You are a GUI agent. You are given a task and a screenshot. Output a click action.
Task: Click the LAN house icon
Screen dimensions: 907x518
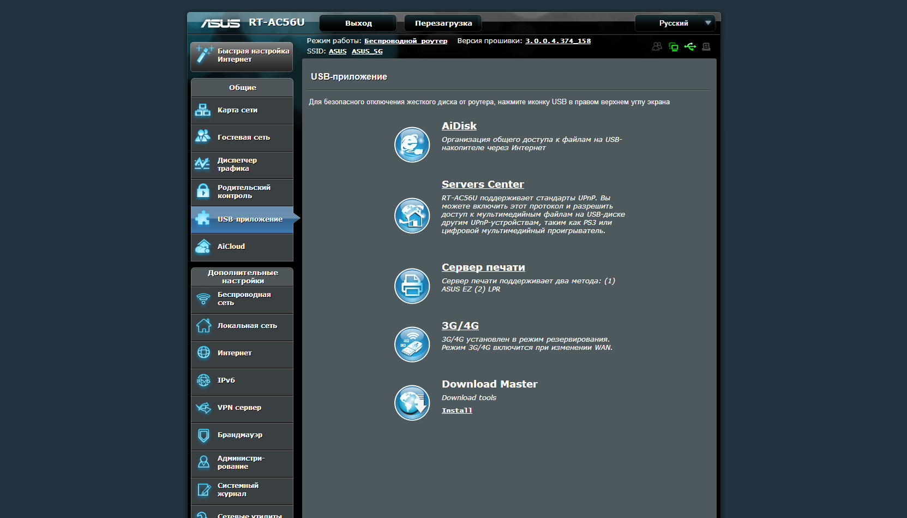coord(203,325)
